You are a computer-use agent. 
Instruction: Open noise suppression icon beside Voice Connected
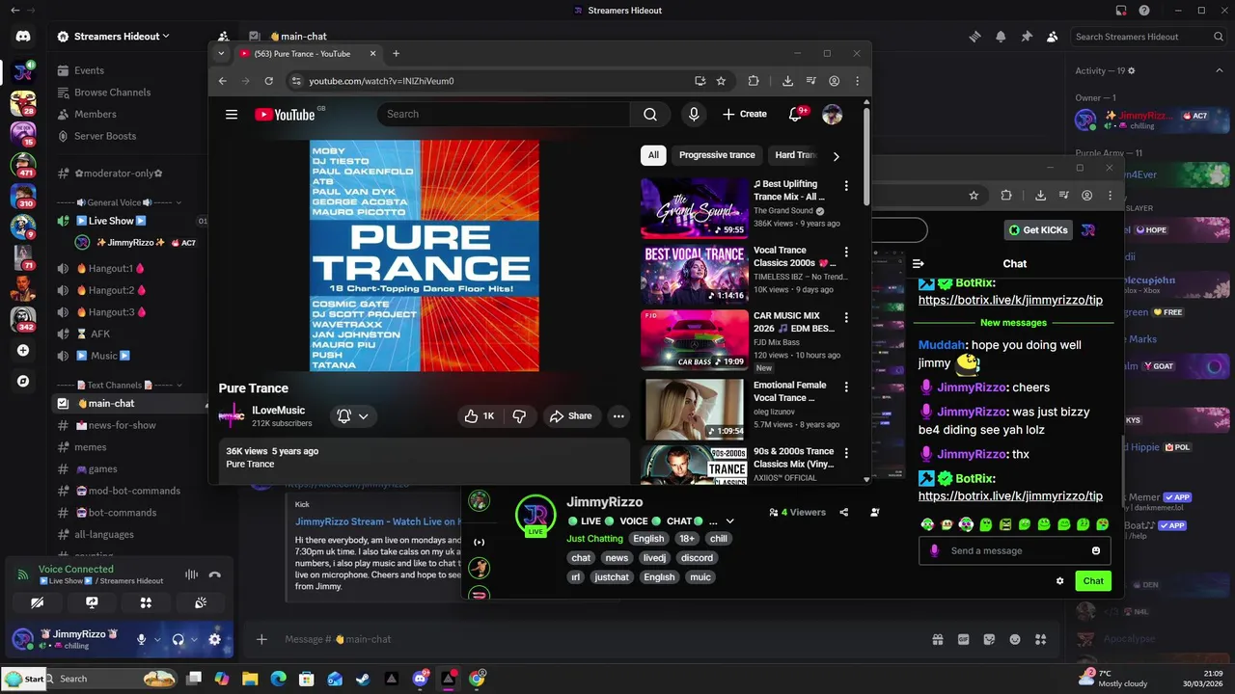[x=191, y=574]
